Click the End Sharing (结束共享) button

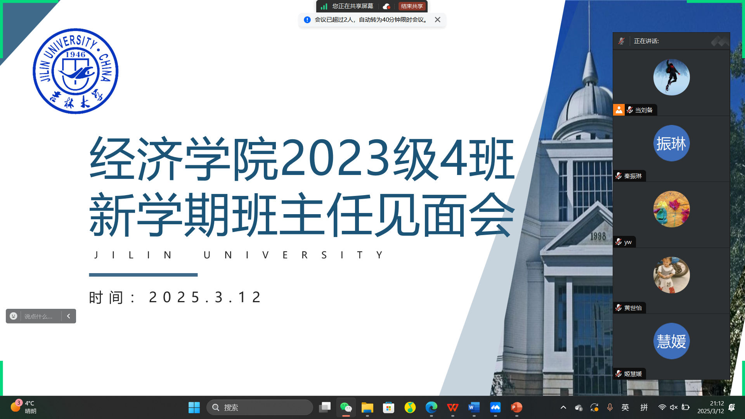click(x=412, y=6)
